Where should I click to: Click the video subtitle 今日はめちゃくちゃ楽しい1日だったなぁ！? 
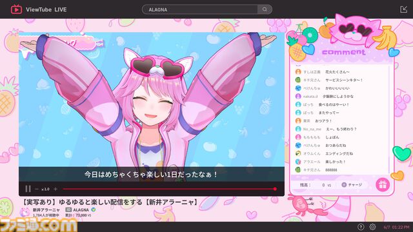tap(151, 175)
